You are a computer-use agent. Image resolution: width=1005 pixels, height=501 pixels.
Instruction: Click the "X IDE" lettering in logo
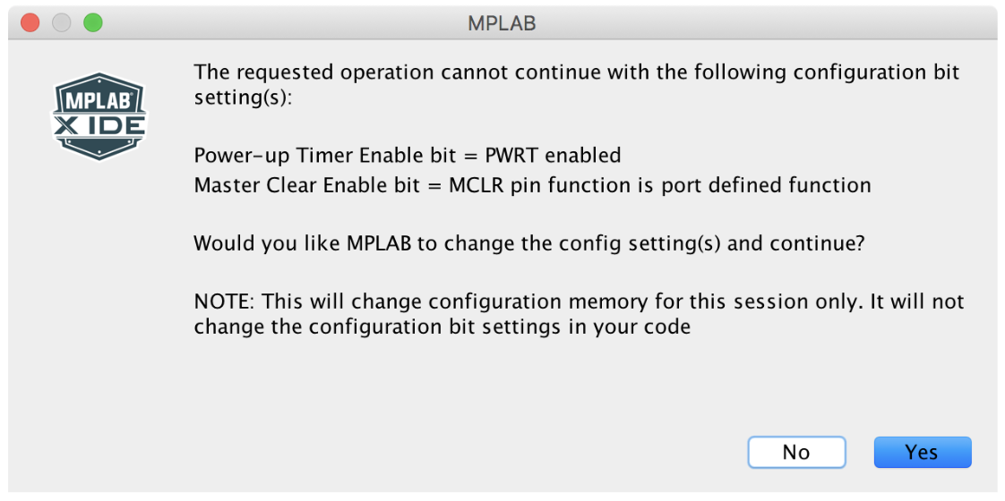coord(99,126)
